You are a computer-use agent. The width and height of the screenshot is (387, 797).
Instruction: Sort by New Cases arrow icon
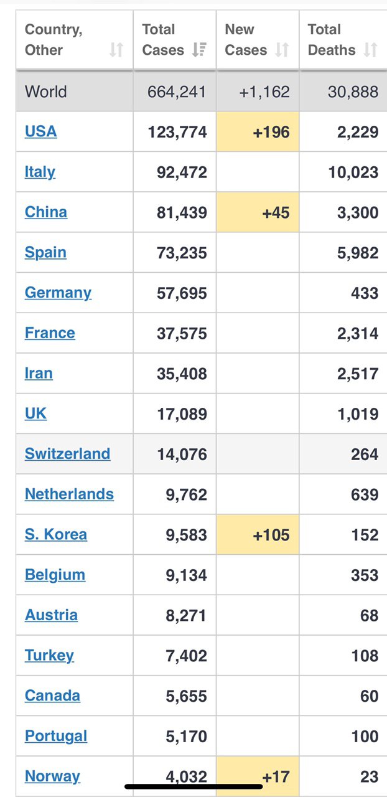282,50
